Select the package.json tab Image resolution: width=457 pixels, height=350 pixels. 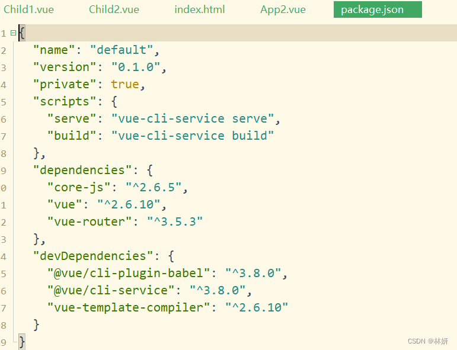click(x=378, y=9)
